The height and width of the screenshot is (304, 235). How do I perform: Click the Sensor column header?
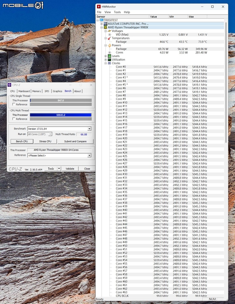click(x=123, y=17)
